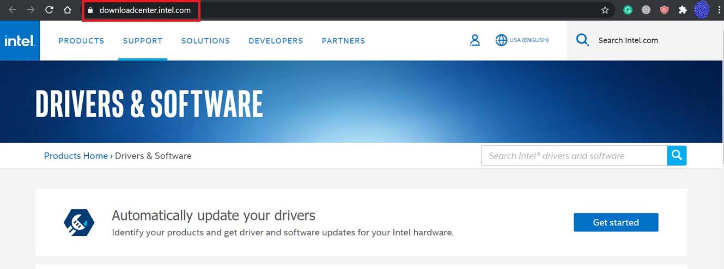The height and width of the screenshot is (269, 724).
Task: Click the Search Intel.com field
Action: point(628,40)
